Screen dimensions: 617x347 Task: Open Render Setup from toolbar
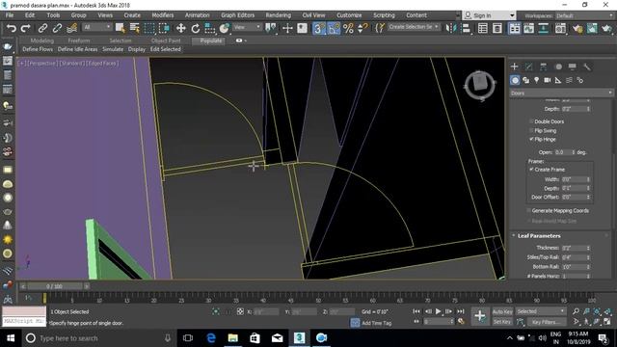click(x=577, y=28)
